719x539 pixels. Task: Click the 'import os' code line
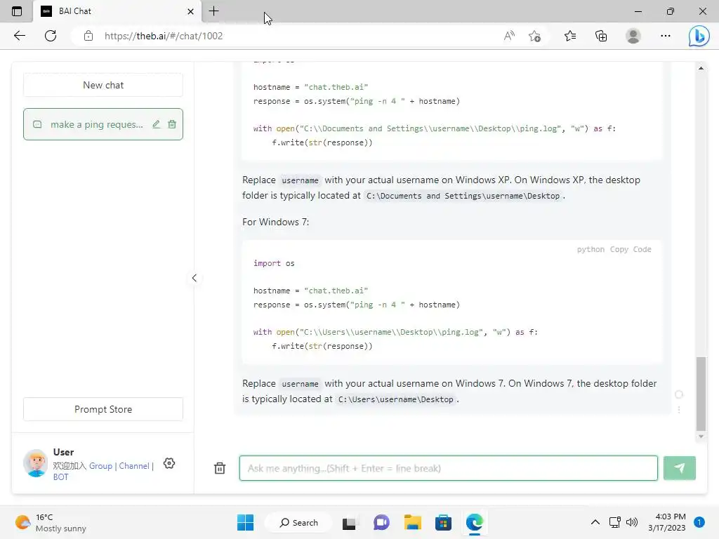click(274, 263)
